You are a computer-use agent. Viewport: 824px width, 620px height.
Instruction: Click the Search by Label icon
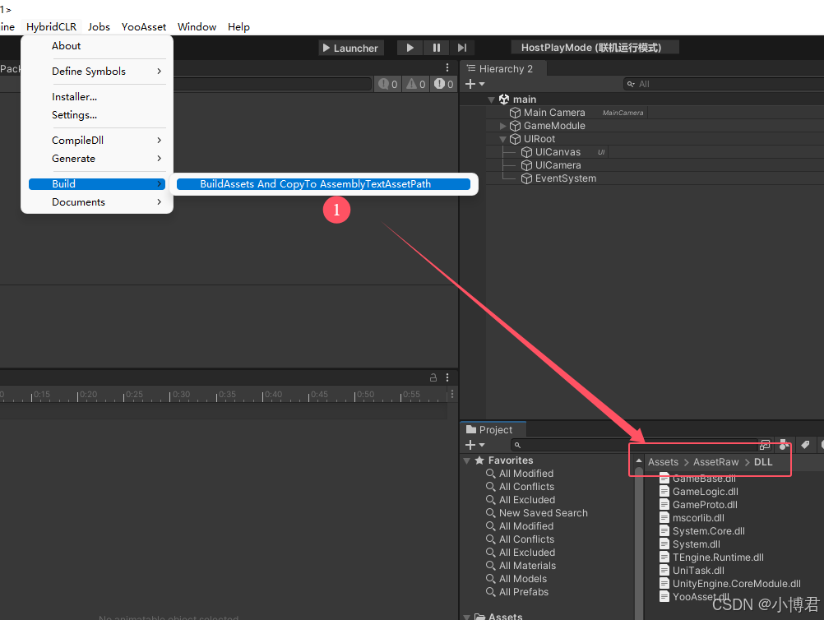click(805, 445)
